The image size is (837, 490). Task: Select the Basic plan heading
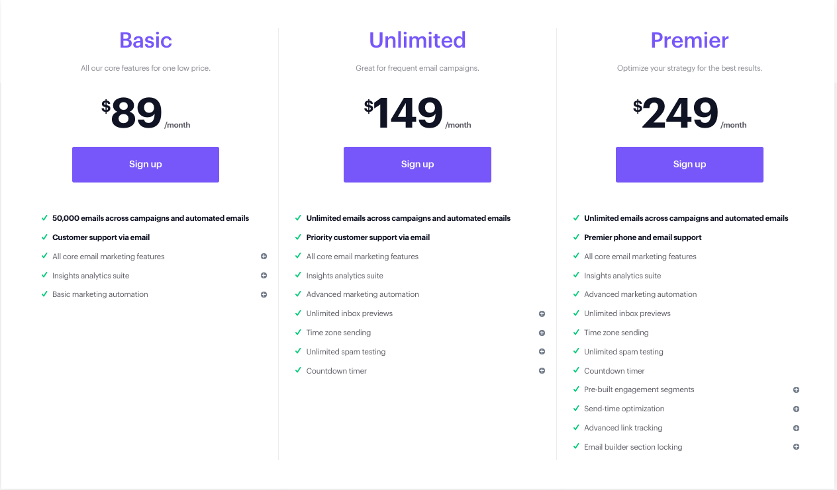(x=146, y=40)
